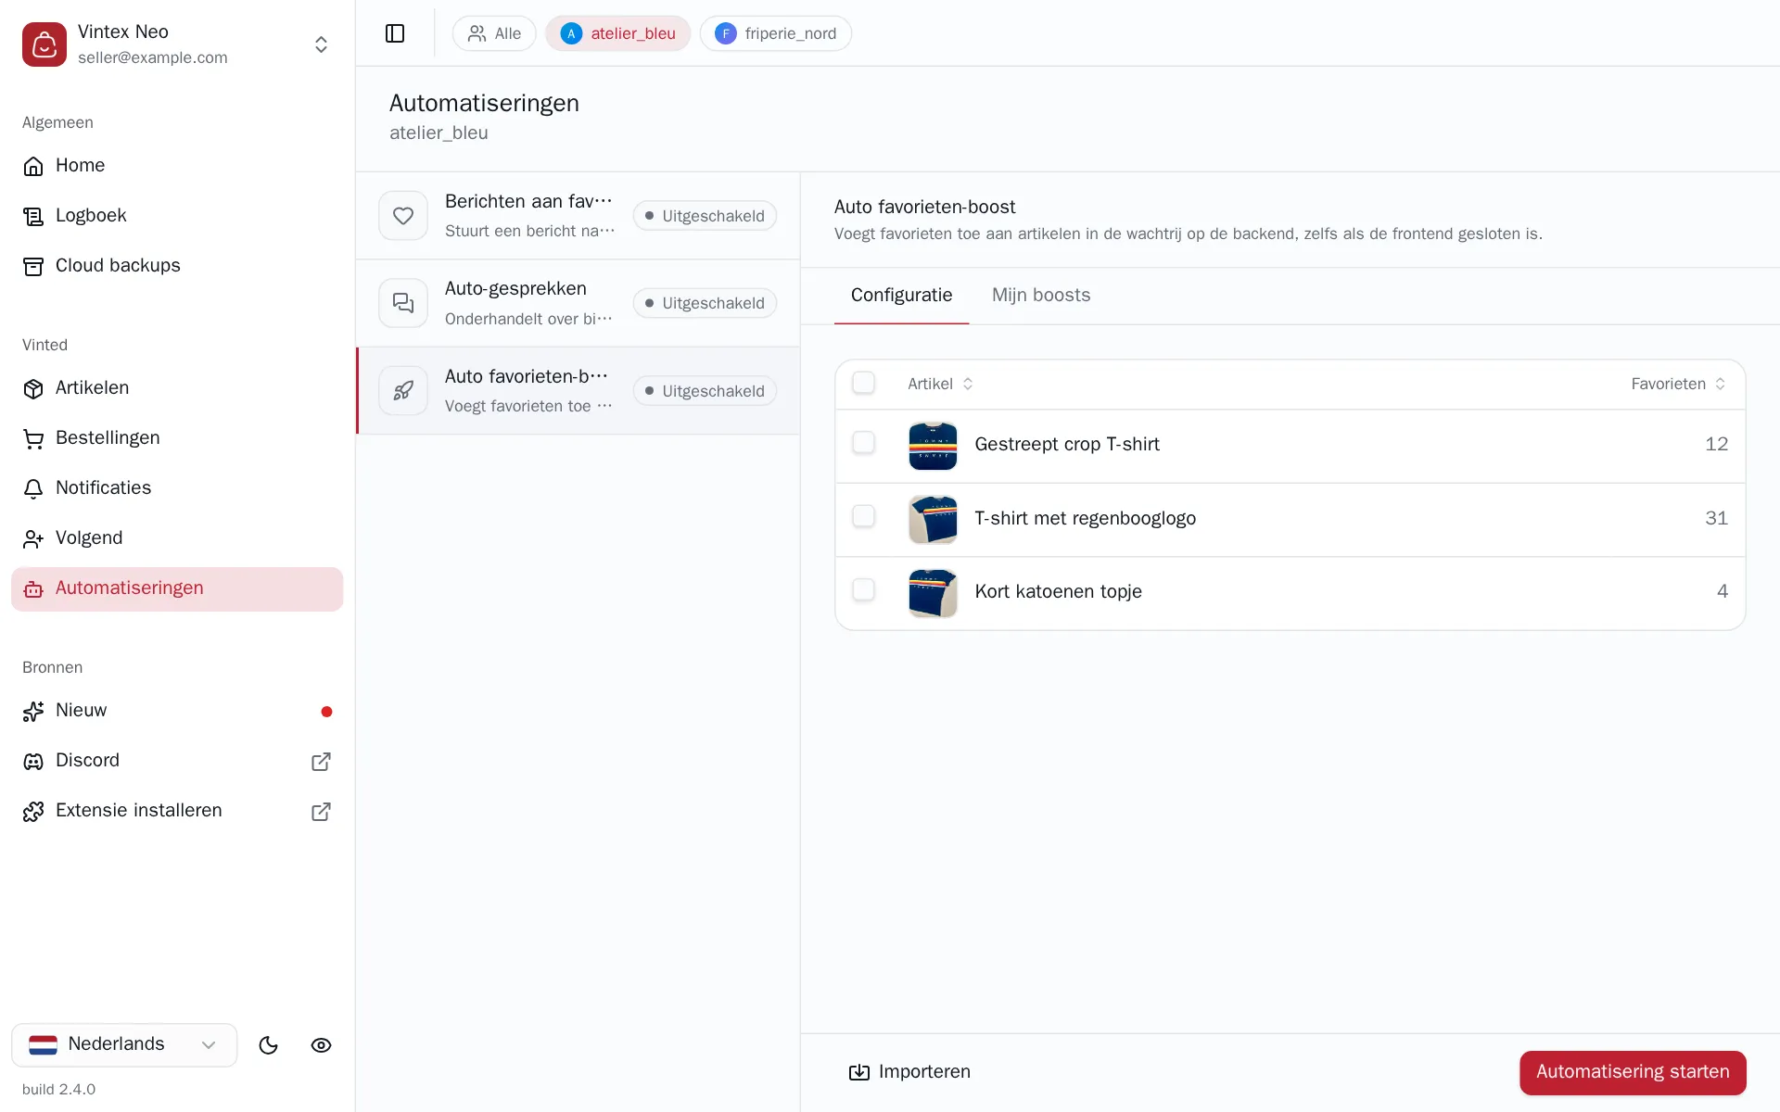Click the rocket Auto favorieten-boost icon

(x=403, y=391)
